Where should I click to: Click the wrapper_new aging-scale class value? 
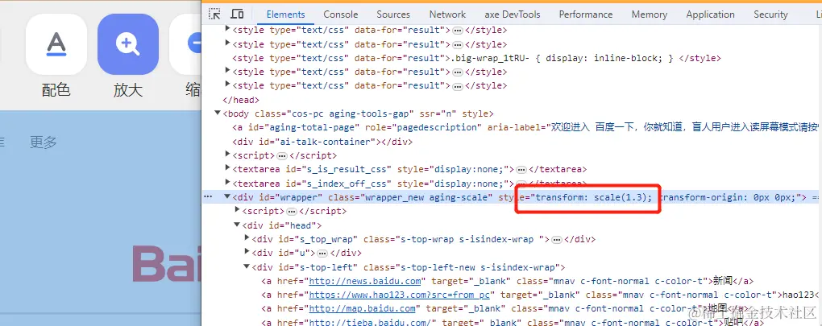427,197
